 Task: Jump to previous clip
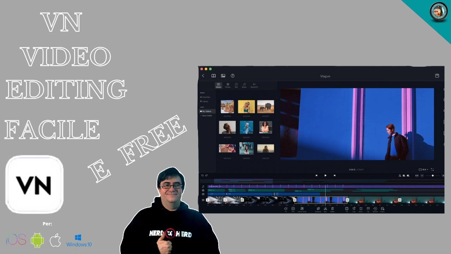click(x=316, y=175)
